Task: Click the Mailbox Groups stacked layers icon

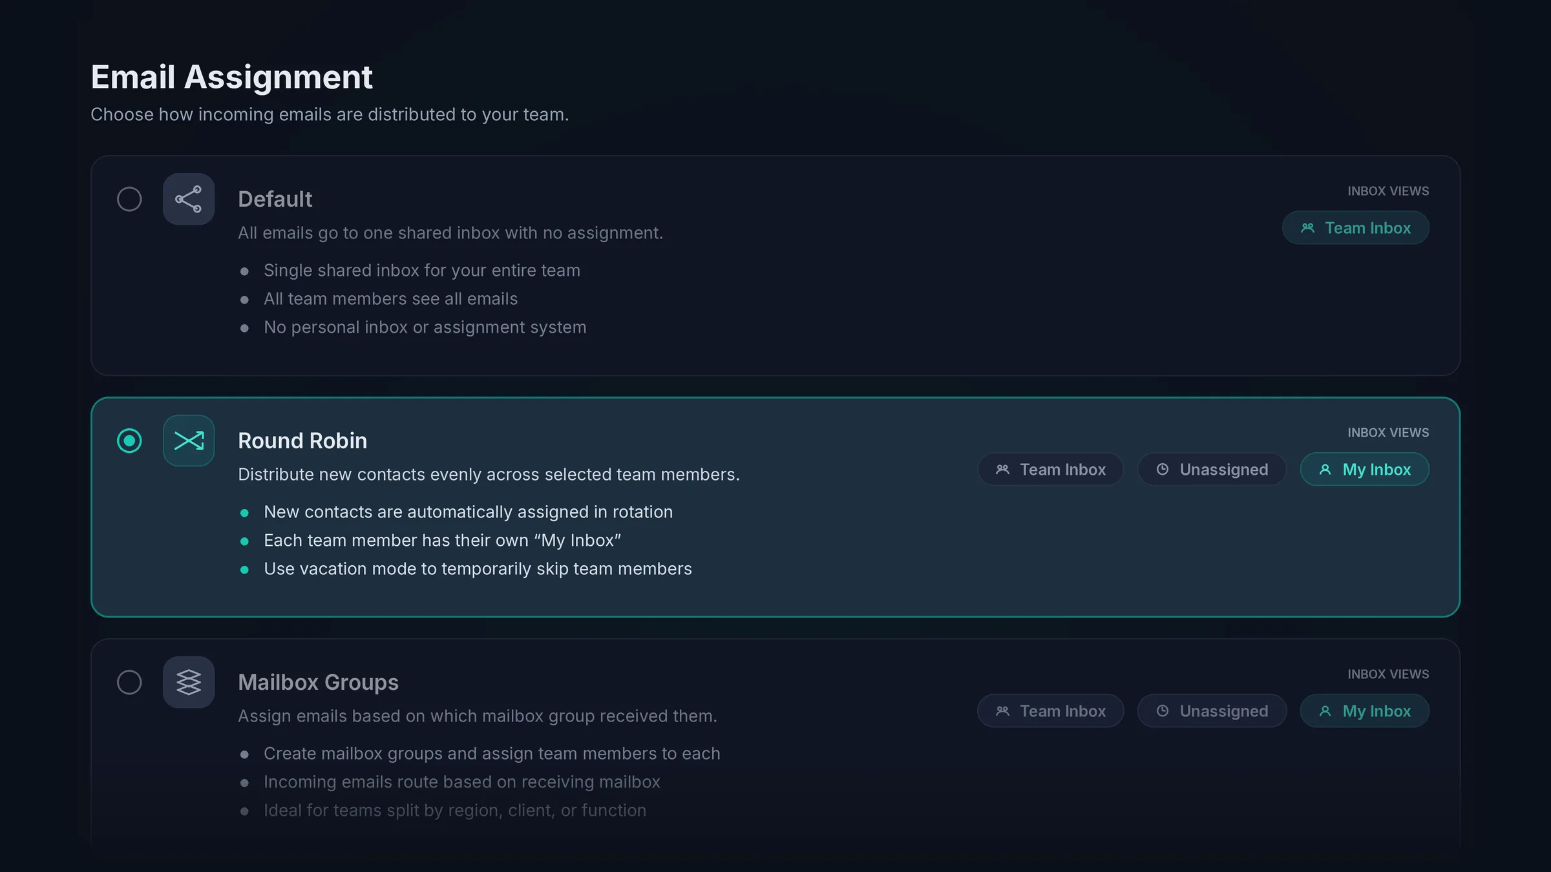Action: tap(189, 682)
